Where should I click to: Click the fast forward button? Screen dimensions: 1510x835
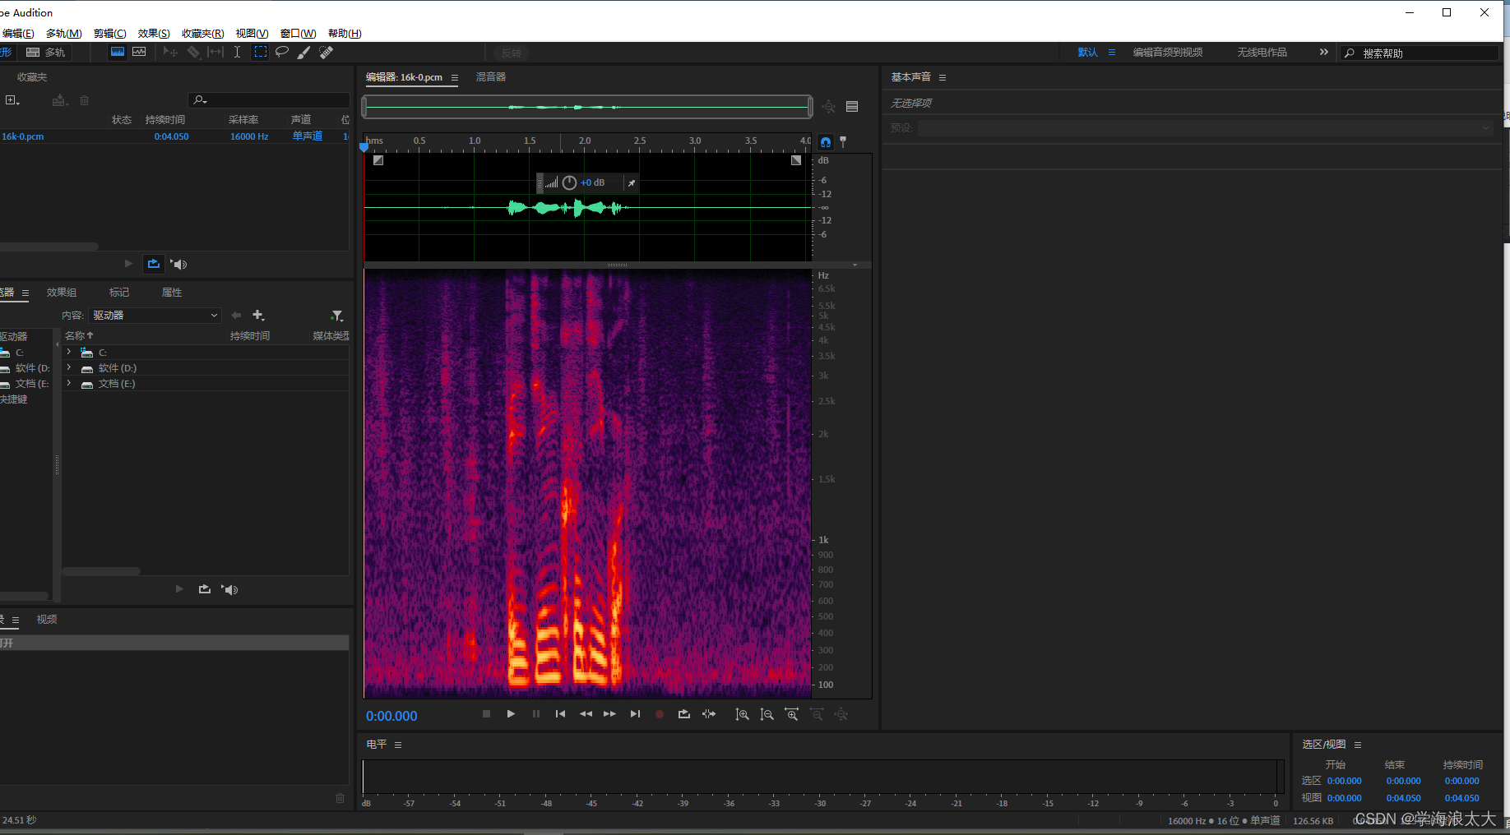609,714
